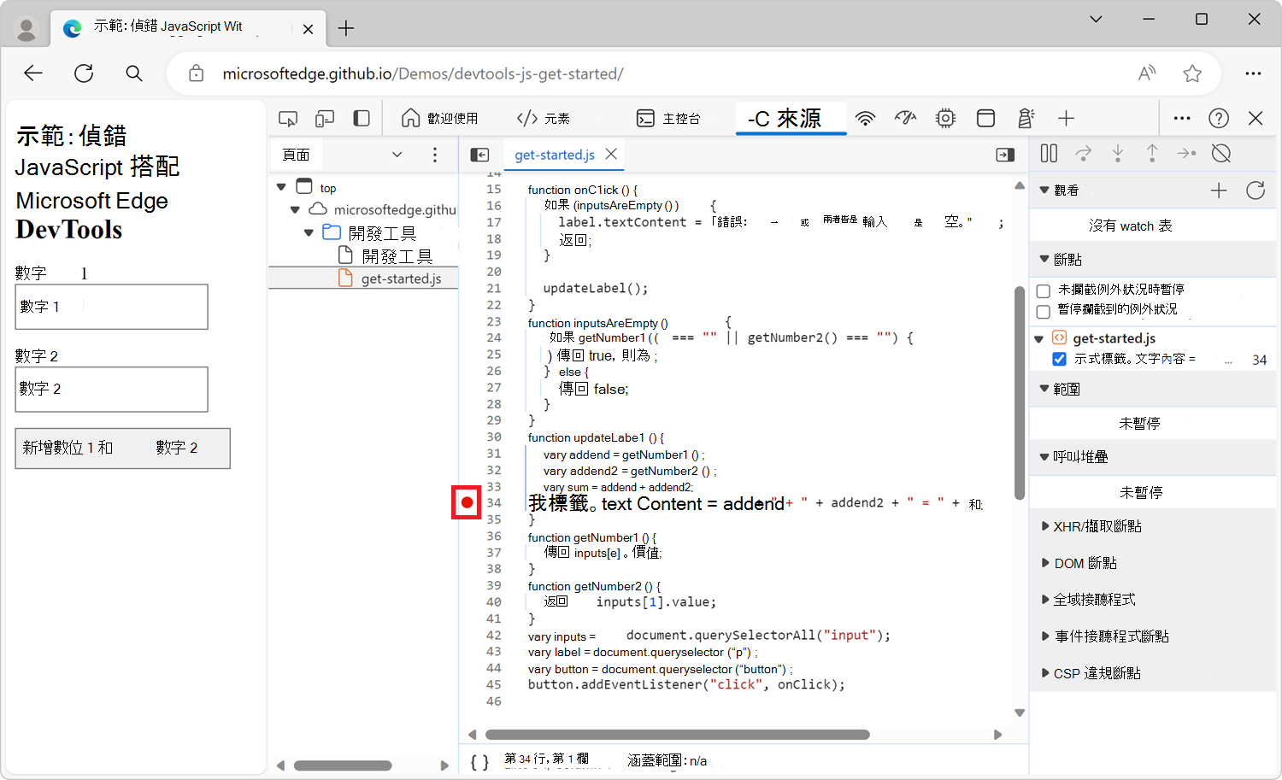Click the Inspect element tool icon

288,119
